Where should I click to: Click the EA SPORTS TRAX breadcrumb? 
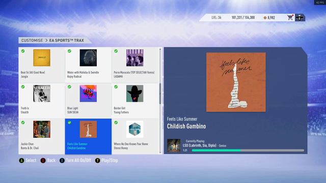tap(67, 40)
